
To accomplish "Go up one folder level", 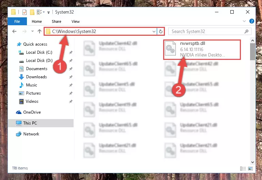I will pos(40,31).
